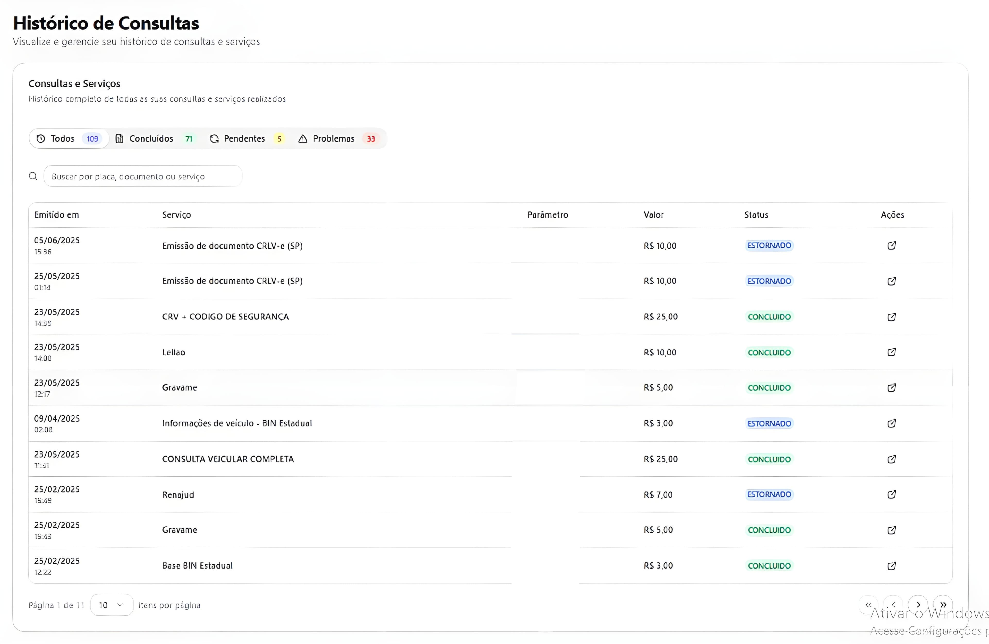
Task: Jump to last page double arrow
Action: pyautogui.click(x=943, y=605)
